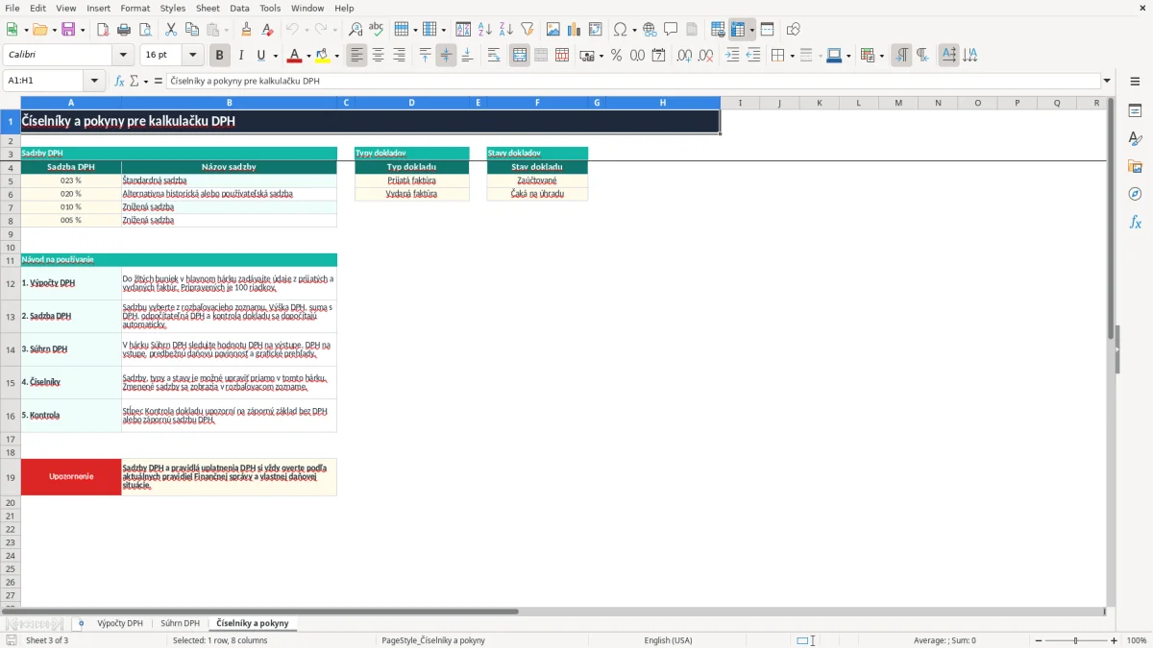The width and height of the screenshot is (1153, 648).
Task: Toggle Align Left for cell text
Action: tap(357, 56)
